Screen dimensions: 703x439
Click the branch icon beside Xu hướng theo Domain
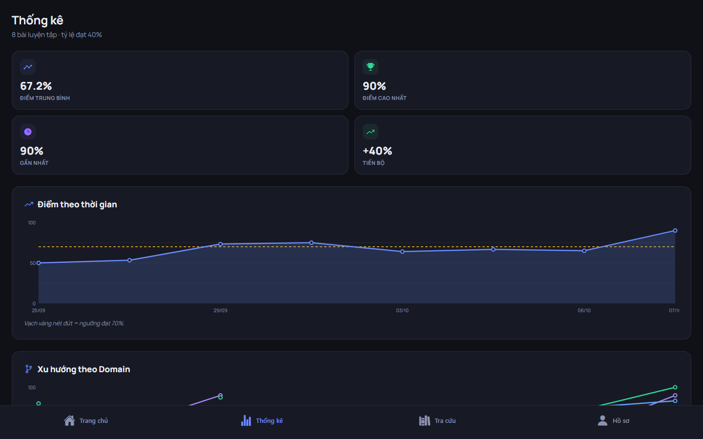[29, 369]
